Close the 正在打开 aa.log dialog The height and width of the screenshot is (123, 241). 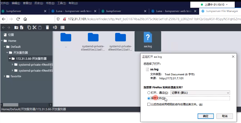tap(233, 57)
